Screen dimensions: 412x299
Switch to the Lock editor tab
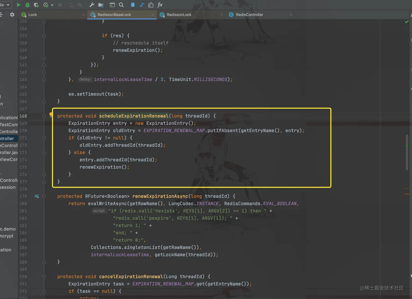pos(32,15)
